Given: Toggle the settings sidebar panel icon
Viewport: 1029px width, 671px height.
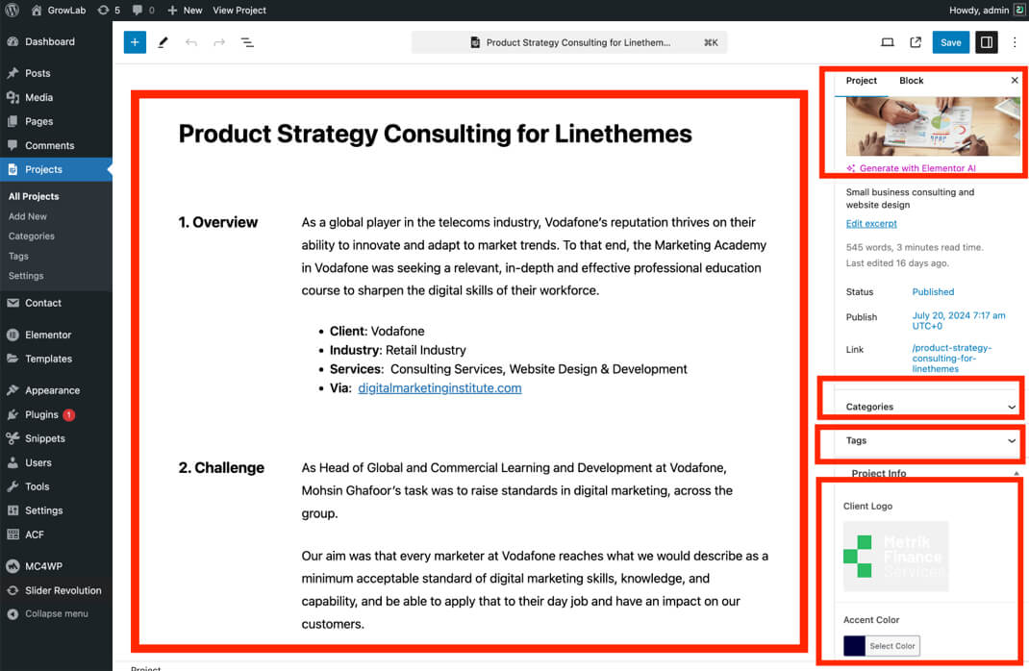Looking at the screenshot, I should tap(986, 42).
